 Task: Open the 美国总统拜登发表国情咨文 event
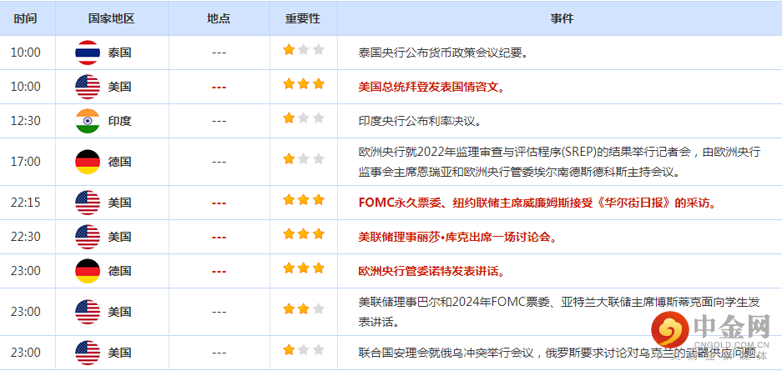(x=431, y=87)
